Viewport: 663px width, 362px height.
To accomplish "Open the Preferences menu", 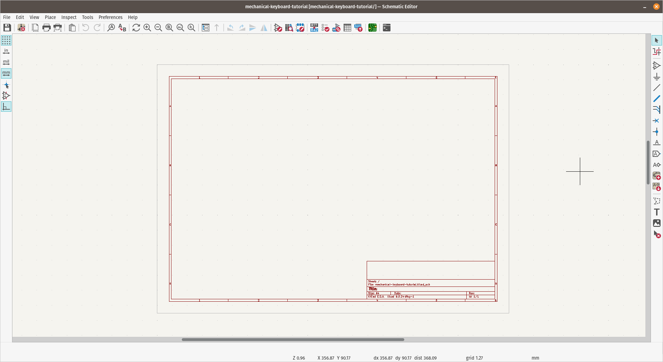I will (x=110, y=17).
